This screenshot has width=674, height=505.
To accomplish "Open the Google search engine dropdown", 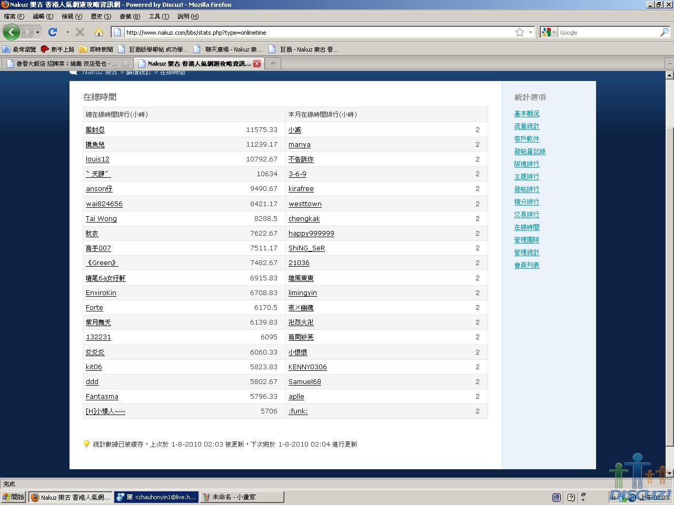I will tap(548, 32).
